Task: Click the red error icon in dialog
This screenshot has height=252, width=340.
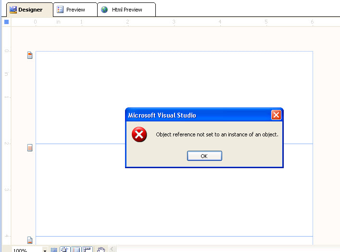Action: click(x=139, y=134)
